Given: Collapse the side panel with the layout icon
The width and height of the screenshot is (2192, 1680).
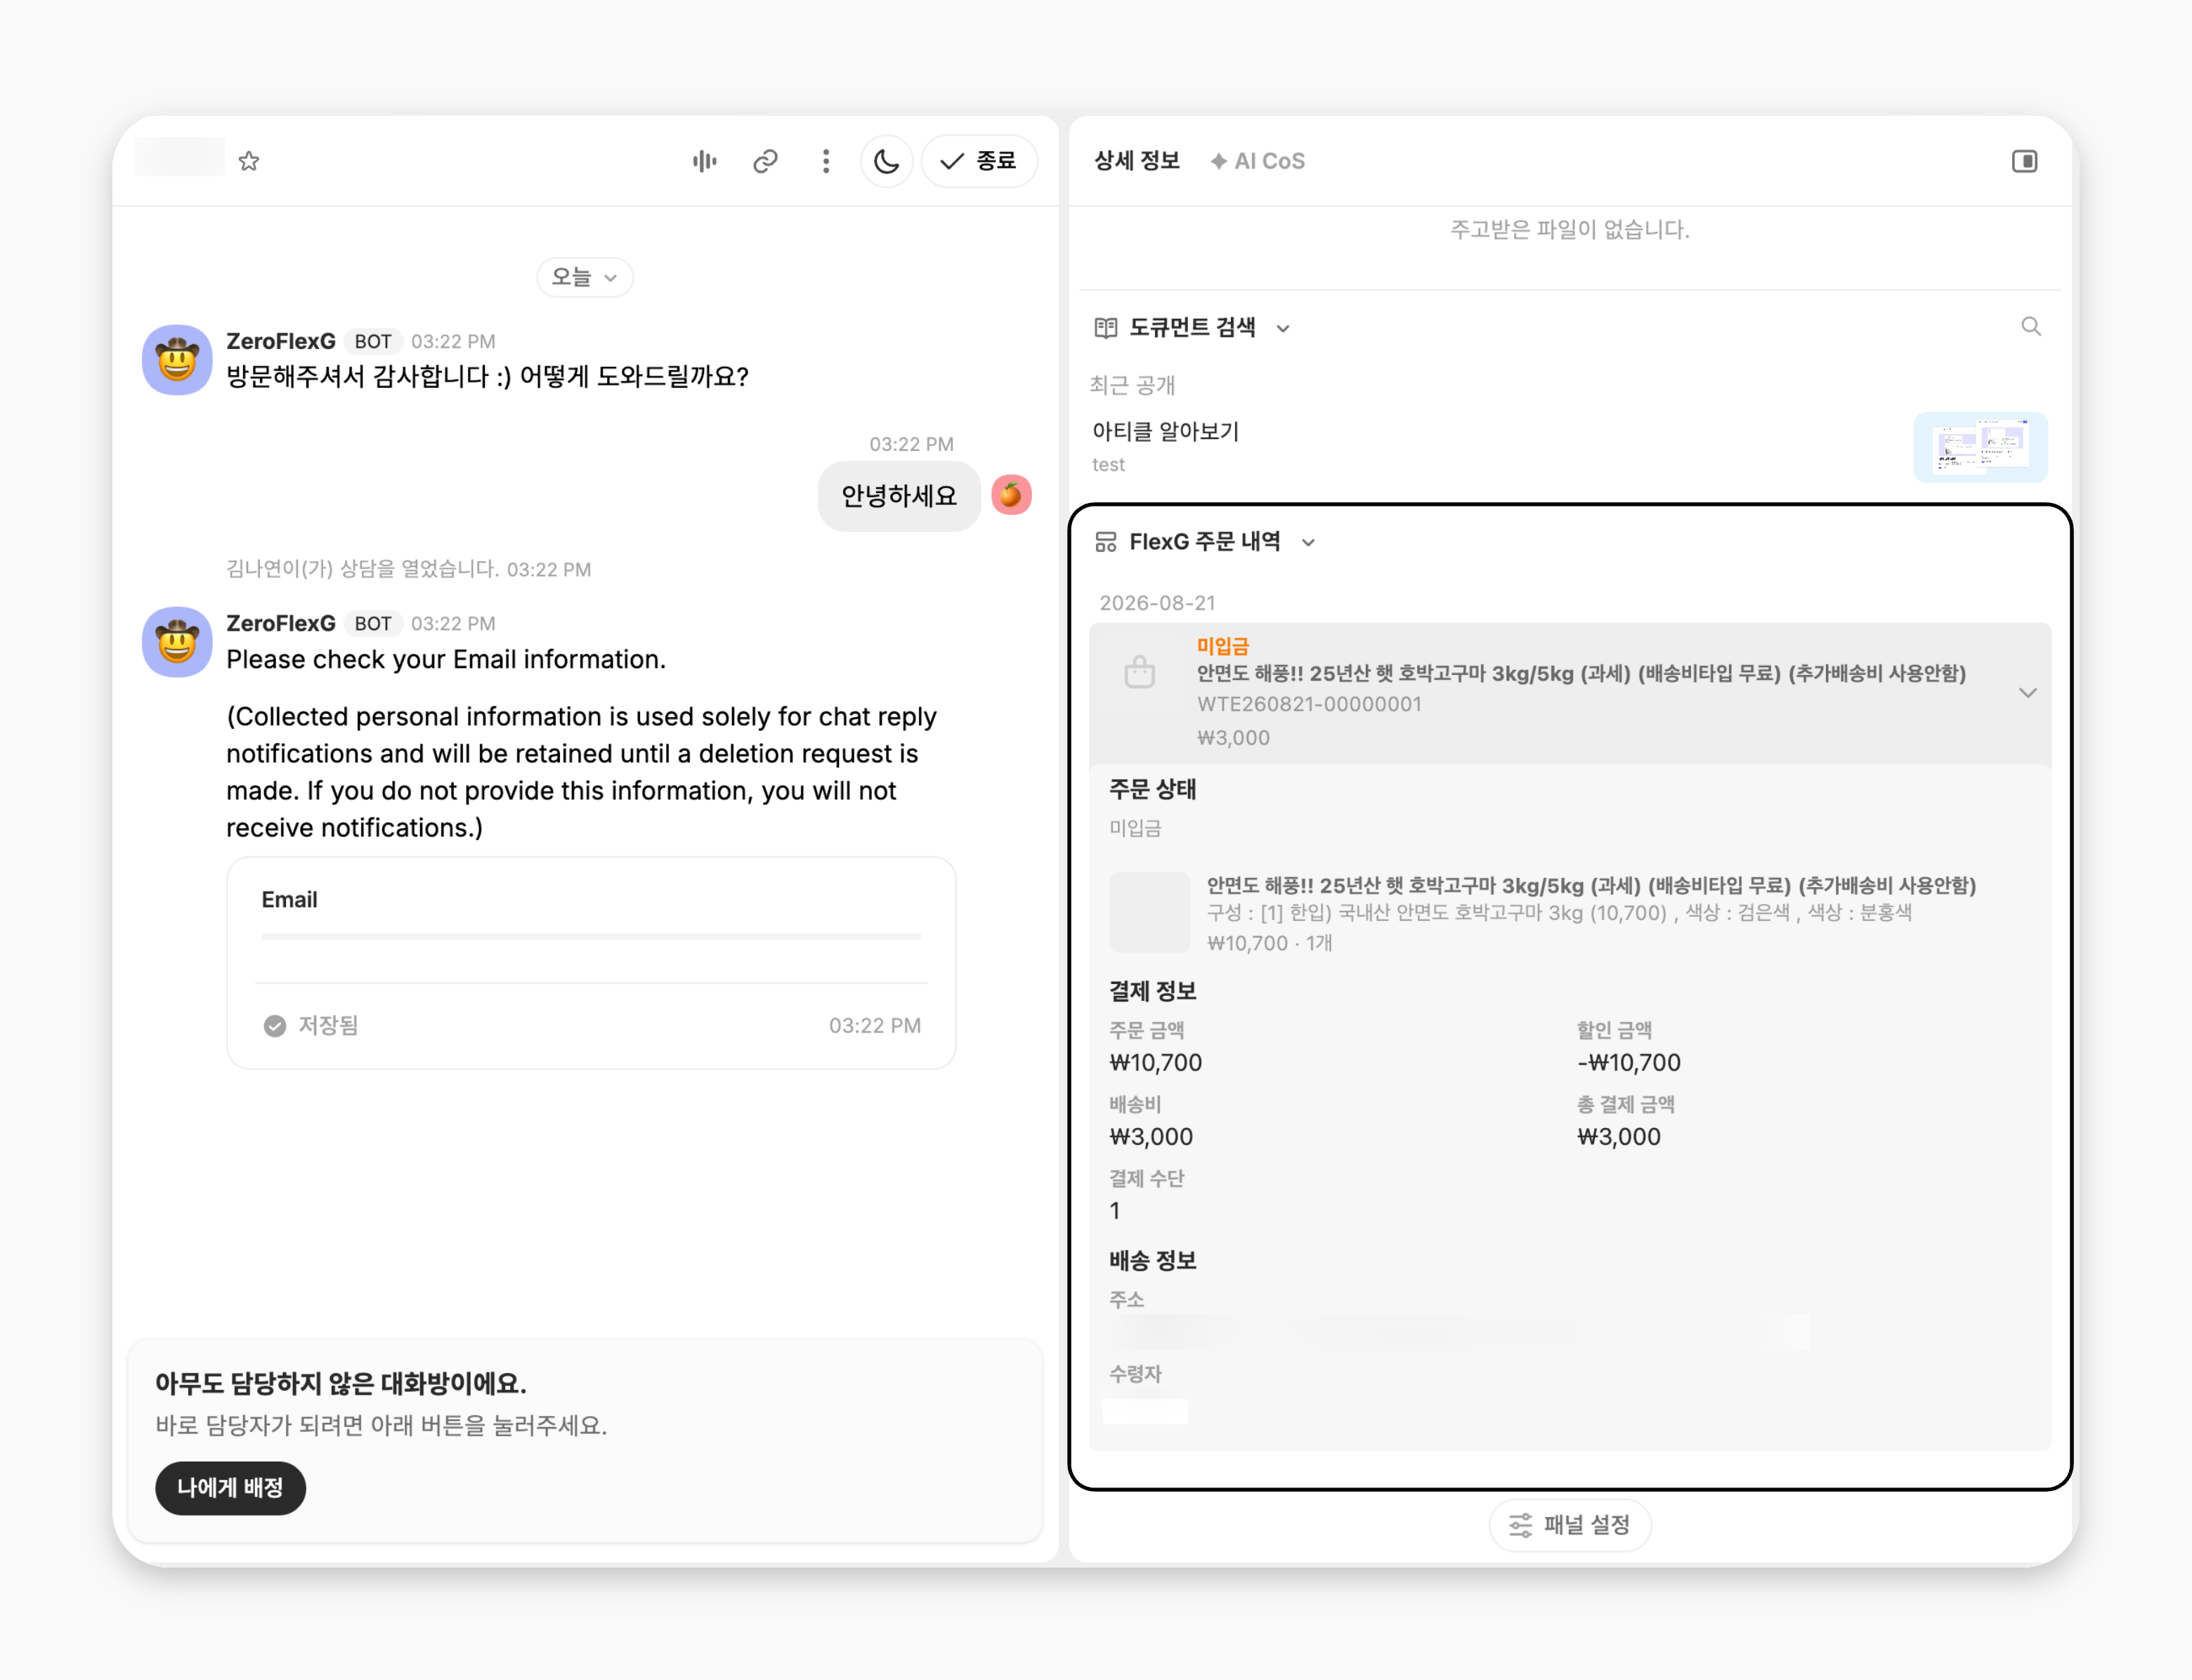Looking at the screenshot, I should click(x=2024, y=161).
